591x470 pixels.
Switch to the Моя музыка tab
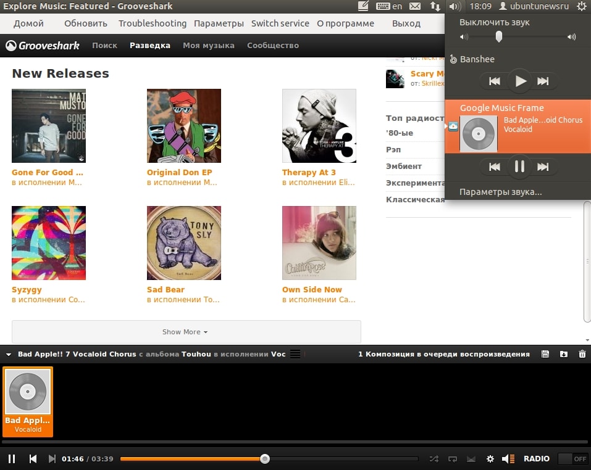pyautogui.click(x=209, y=46)
